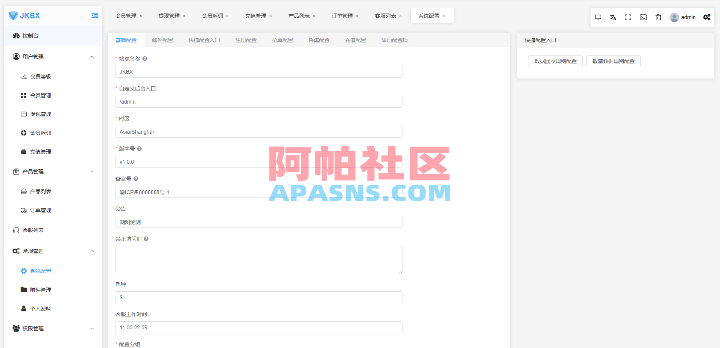Click help icon next to 禁止访问IP
The width and height of the screenshot is (720, 348).
[x=146, y=239]
